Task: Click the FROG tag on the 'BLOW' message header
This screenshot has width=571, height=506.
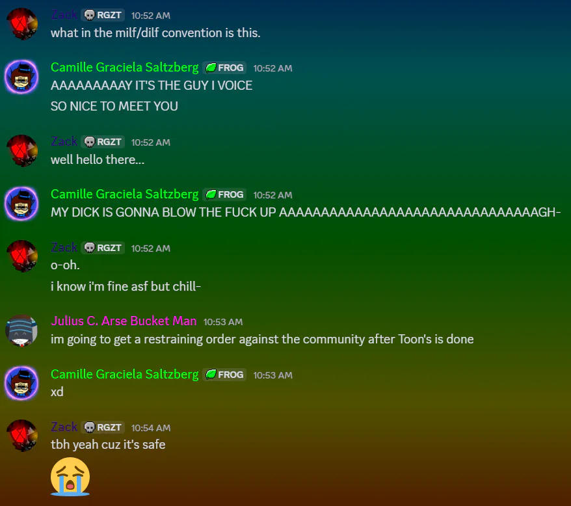Action: coord(224,194)
